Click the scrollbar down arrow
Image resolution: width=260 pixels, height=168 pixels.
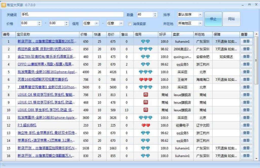tap(256, 159)
